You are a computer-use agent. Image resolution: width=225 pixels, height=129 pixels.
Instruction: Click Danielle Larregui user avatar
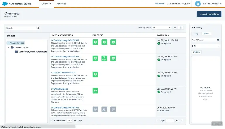(198, 4)
